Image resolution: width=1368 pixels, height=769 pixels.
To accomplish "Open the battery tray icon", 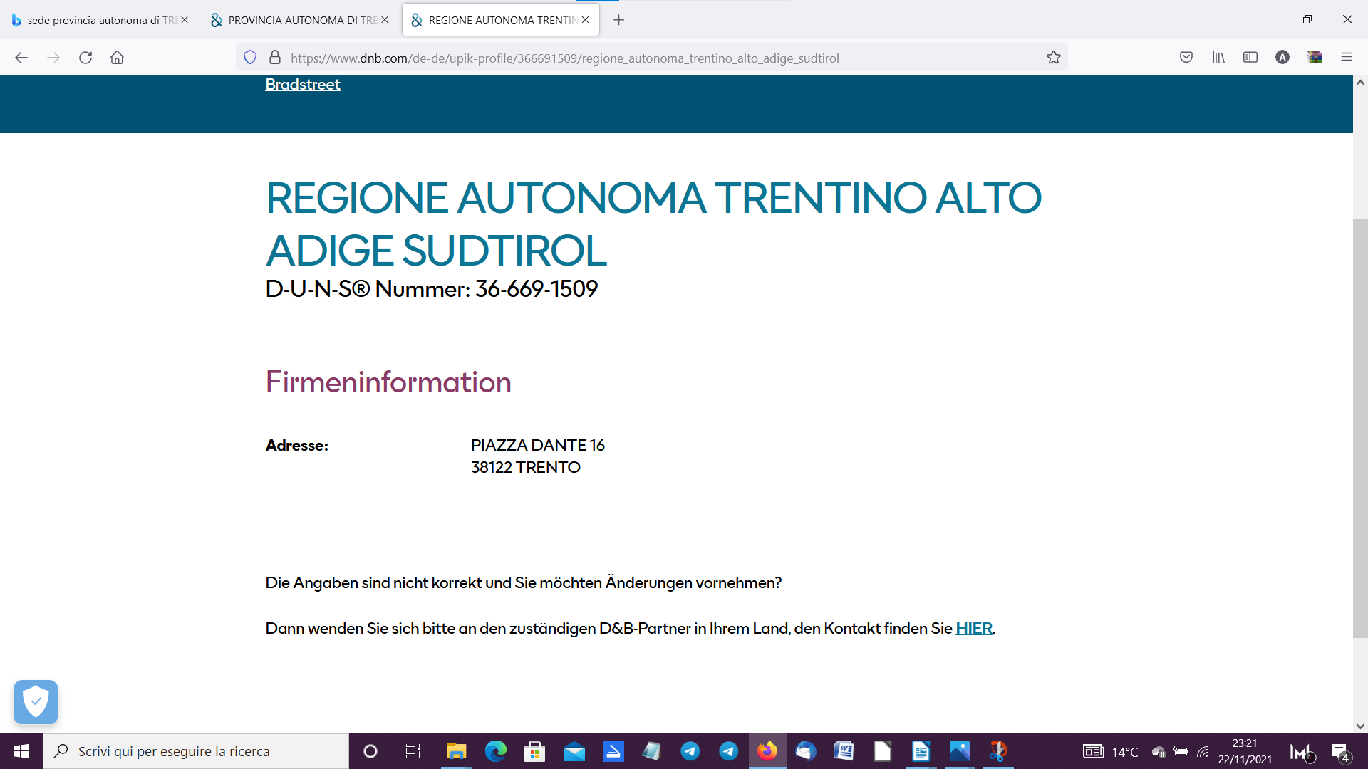I will [1181, 752].
